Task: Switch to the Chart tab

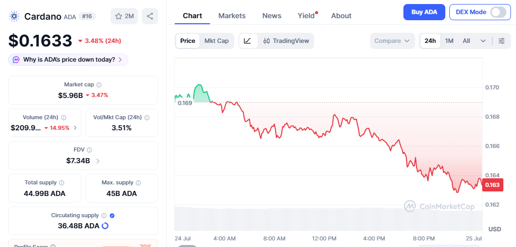Action: pos(192,16)
